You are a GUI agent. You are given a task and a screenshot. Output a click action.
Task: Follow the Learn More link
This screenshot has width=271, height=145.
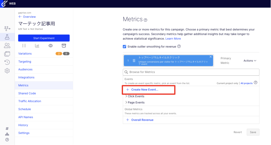click(x=173, y=38)
